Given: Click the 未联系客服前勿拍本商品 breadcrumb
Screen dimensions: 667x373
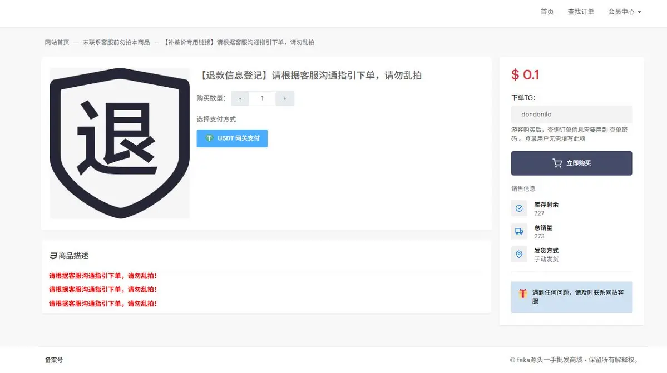Looking at the screenshot, I should pyautogui.click(x=116, y=42).
